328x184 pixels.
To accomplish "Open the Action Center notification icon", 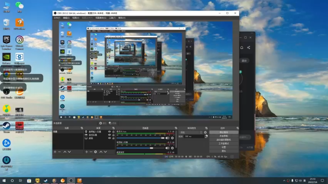I will 322,181.
